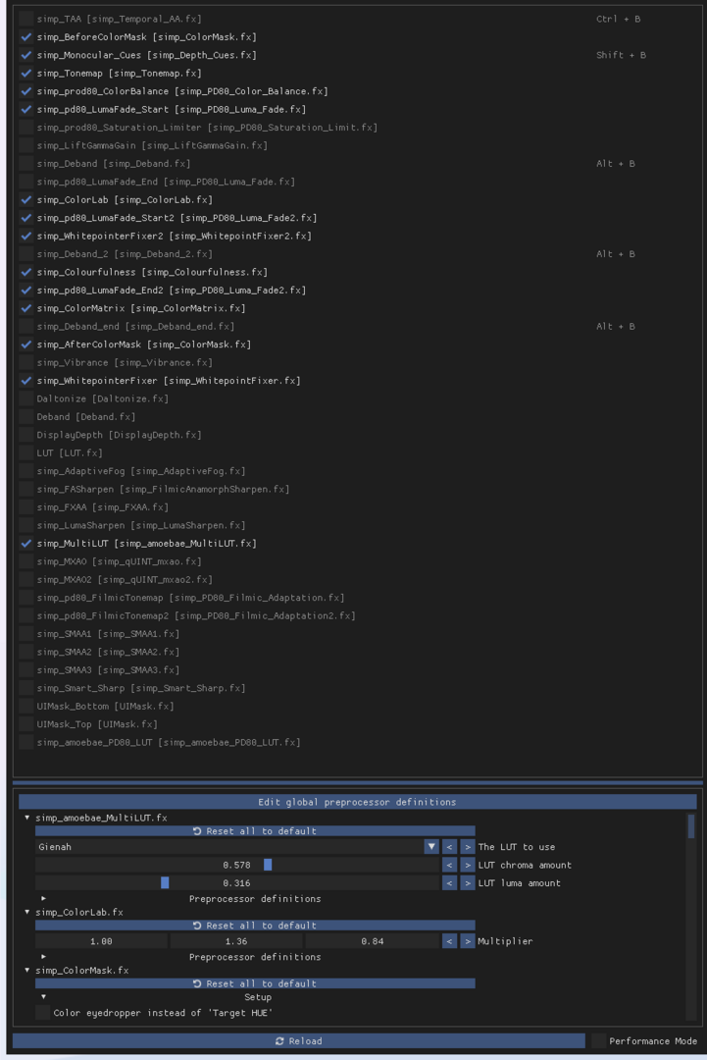Click Reload button at bottom
The width and height of the screenshot is (707, 1060).
[298, 1041]
